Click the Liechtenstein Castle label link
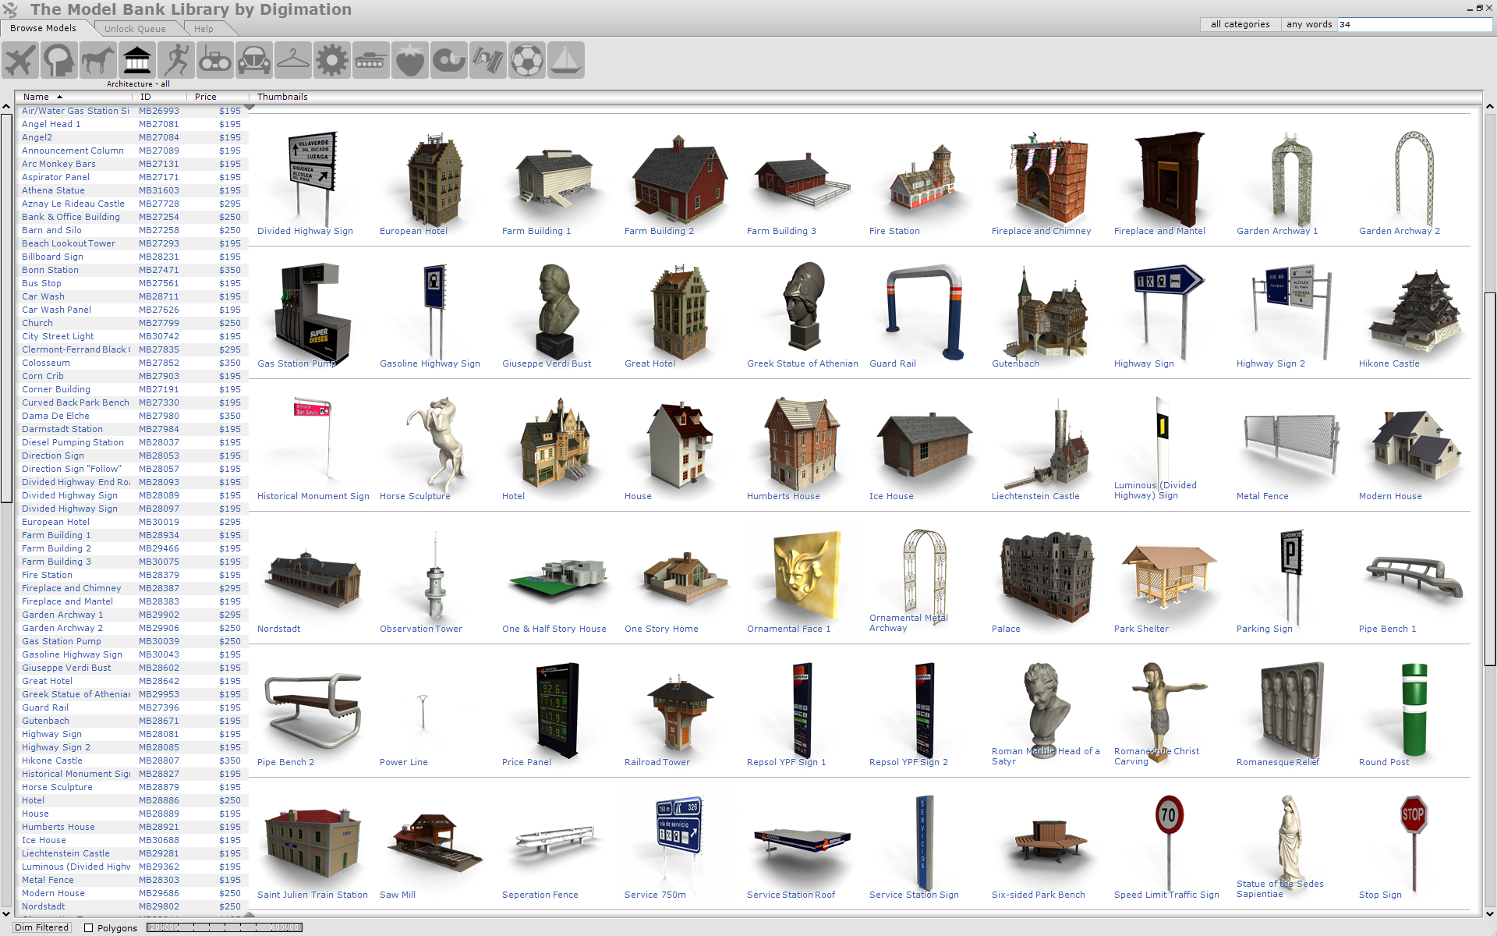The image size is (1497, 936). point(1035,496)
